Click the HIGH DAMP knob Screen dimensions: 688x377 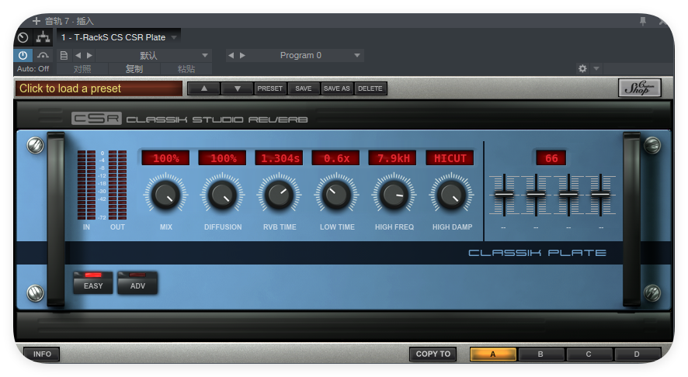(451, 195)
